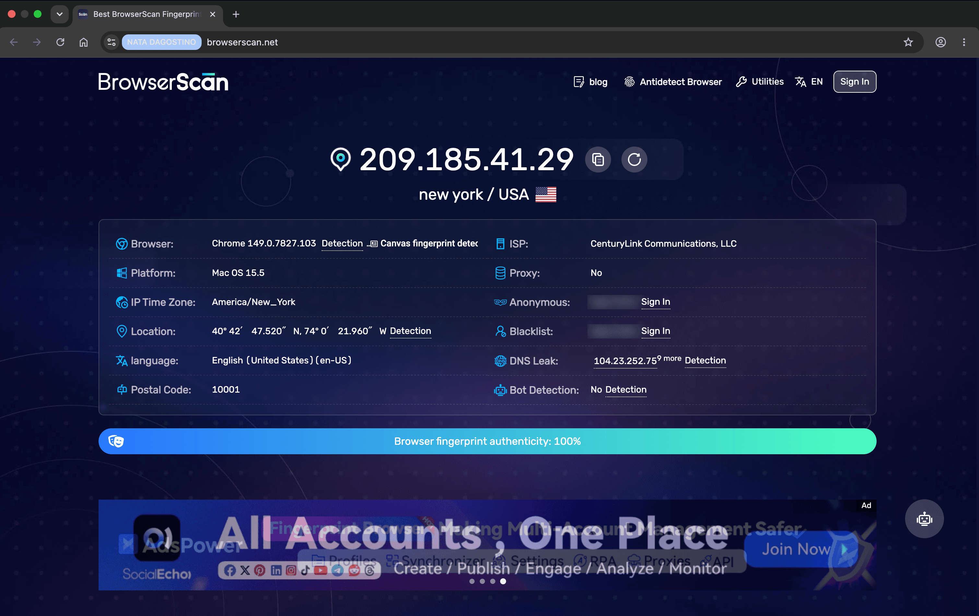Reload the page from the browser toolbar
The image size is (979, 616).
[60, 42]
